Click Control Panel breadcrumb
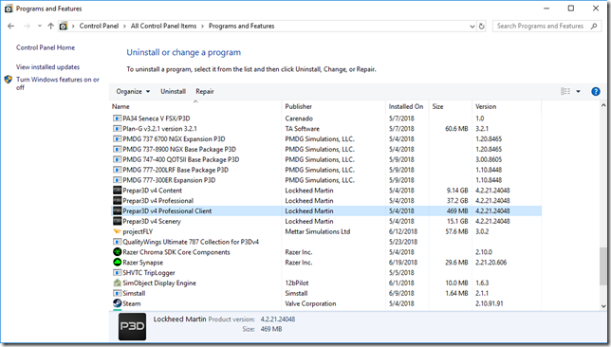Viewport: 611px width, 347px height. coord(99,27)
